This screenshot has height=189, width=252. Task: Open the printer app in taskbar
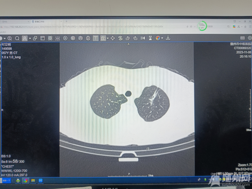pyautogui.click(x=18, y=181)
